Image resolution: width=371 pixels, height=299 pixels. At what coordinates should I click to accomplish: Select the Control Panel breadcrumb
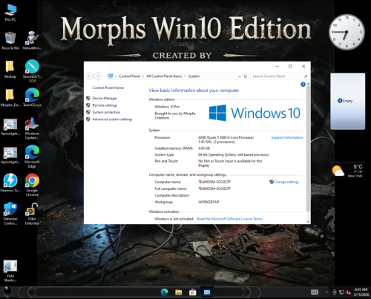point(129,76)
